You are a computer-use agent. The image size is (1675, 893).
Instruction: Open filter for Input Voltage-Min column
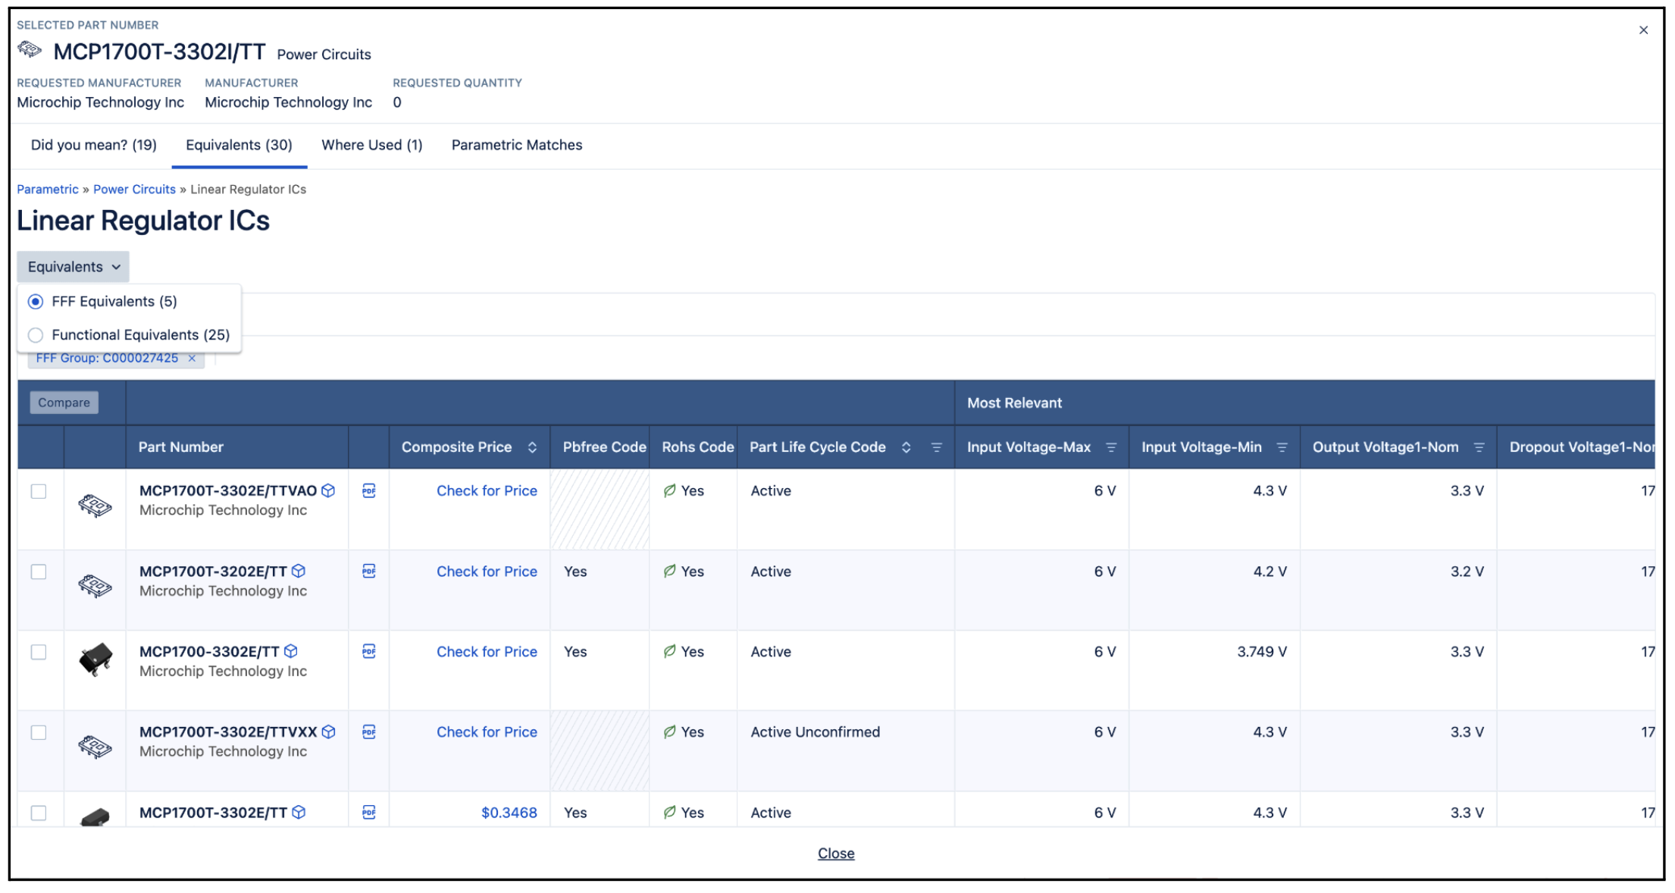tap(1282, 447)
